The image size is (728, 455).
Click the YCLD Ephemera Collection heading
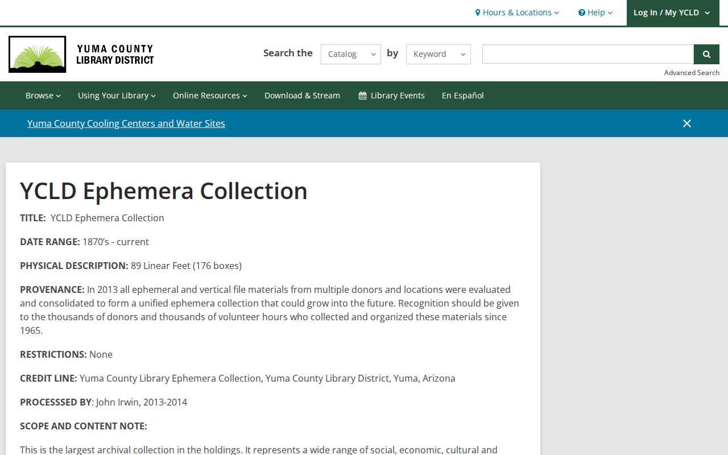tap(164, 191)
